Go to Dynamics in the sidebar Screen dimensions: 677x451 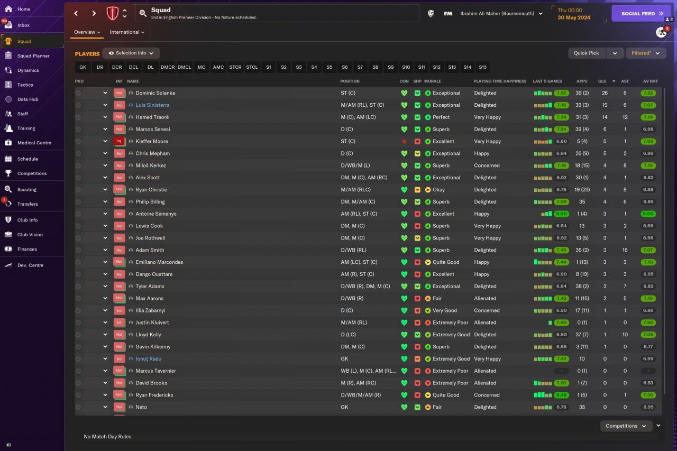click(32, 70)
